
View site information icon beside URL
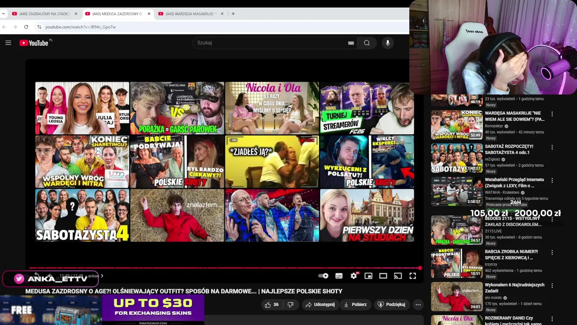tap(39, 27)
